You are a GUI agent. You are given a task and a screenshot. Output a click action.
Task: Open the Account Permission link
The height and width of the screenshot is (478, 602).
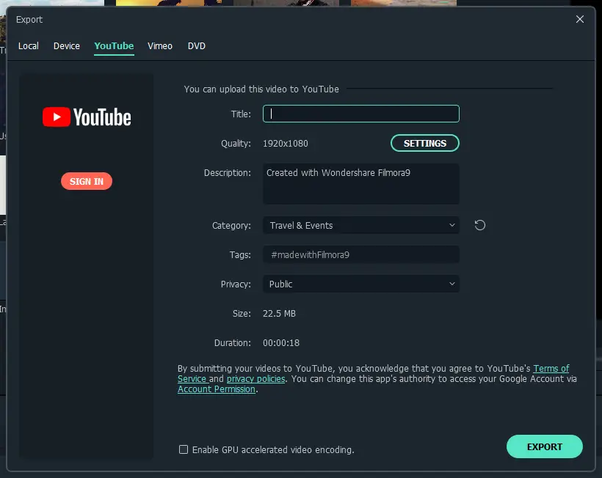pyautogui.click(x=217, y=389)
